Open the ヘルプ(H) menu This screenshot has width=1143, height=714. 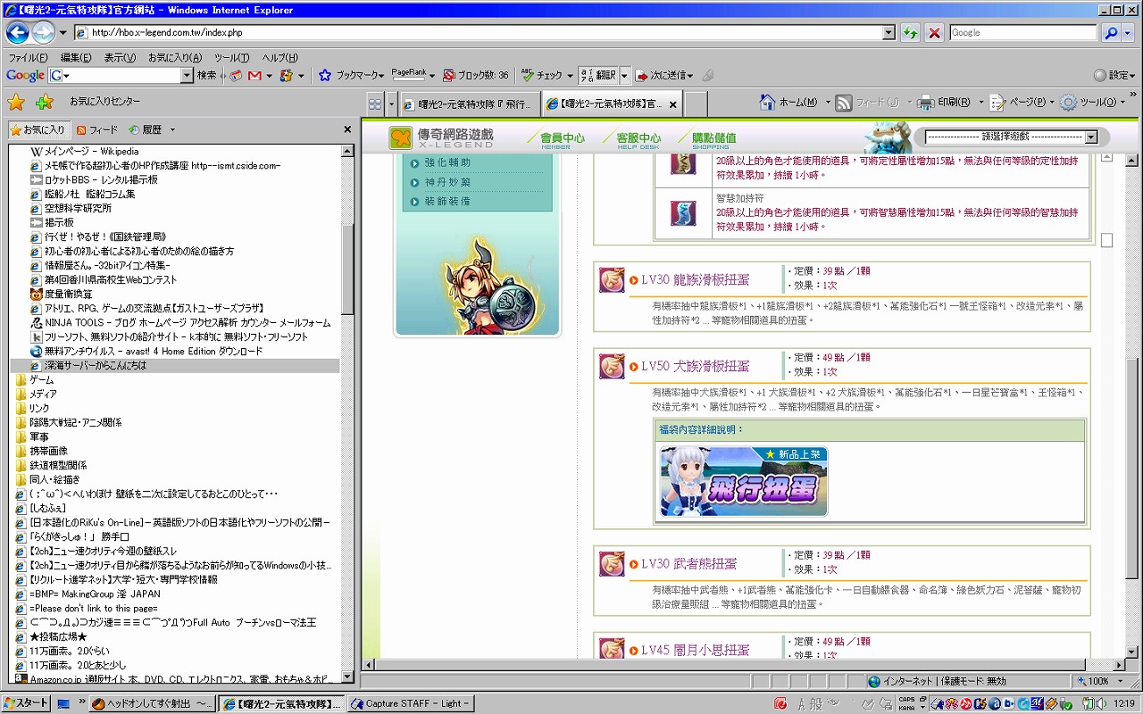(279, 58)
